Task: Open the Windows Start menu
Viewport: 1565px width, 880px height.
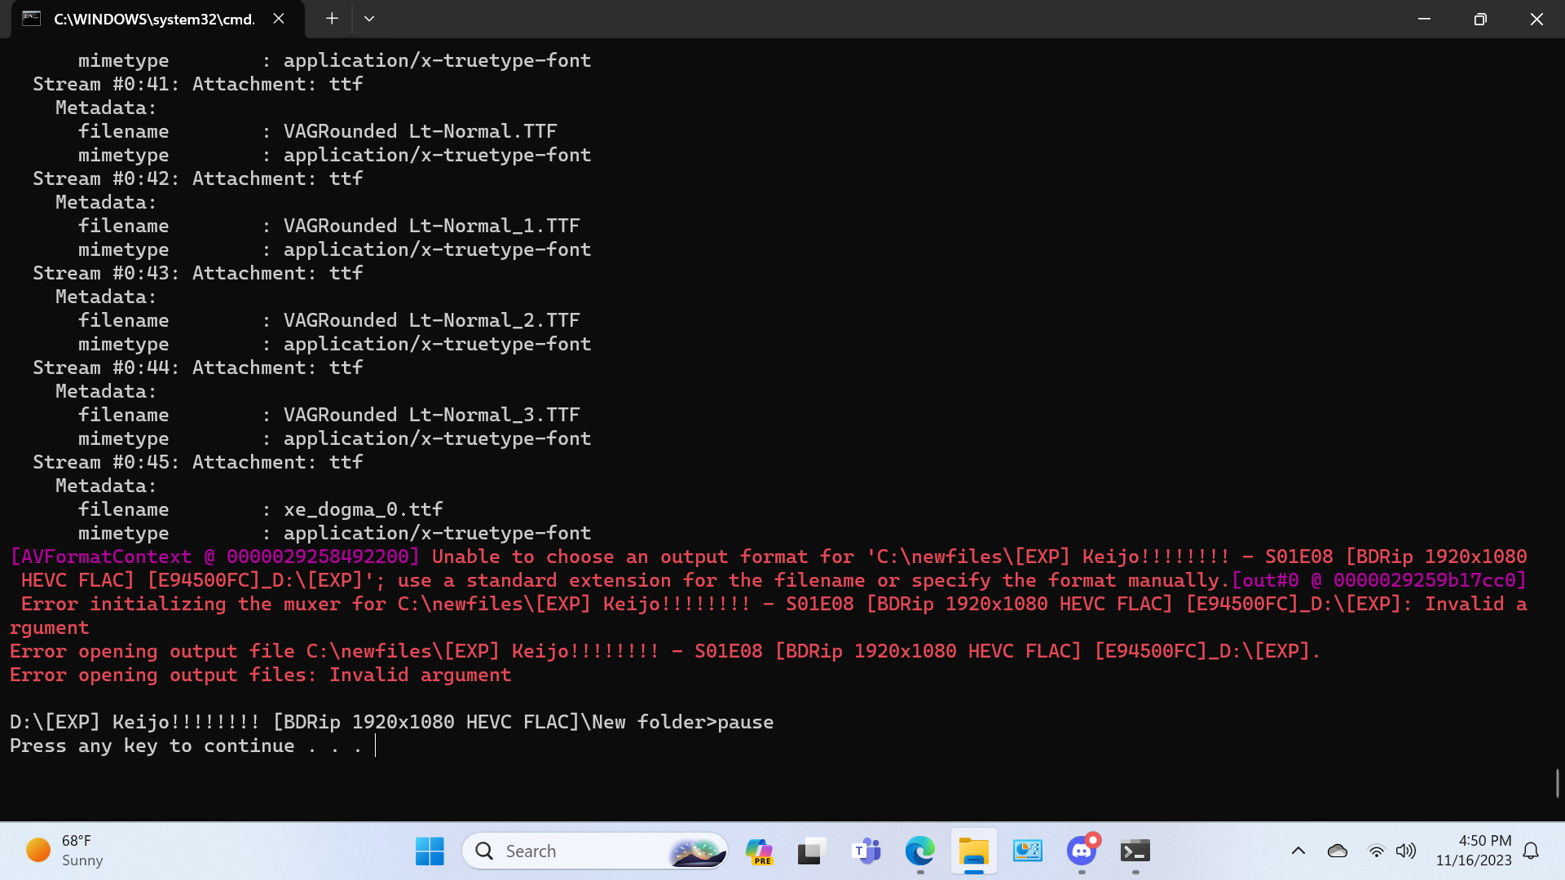Action: (x=430, y=851)
